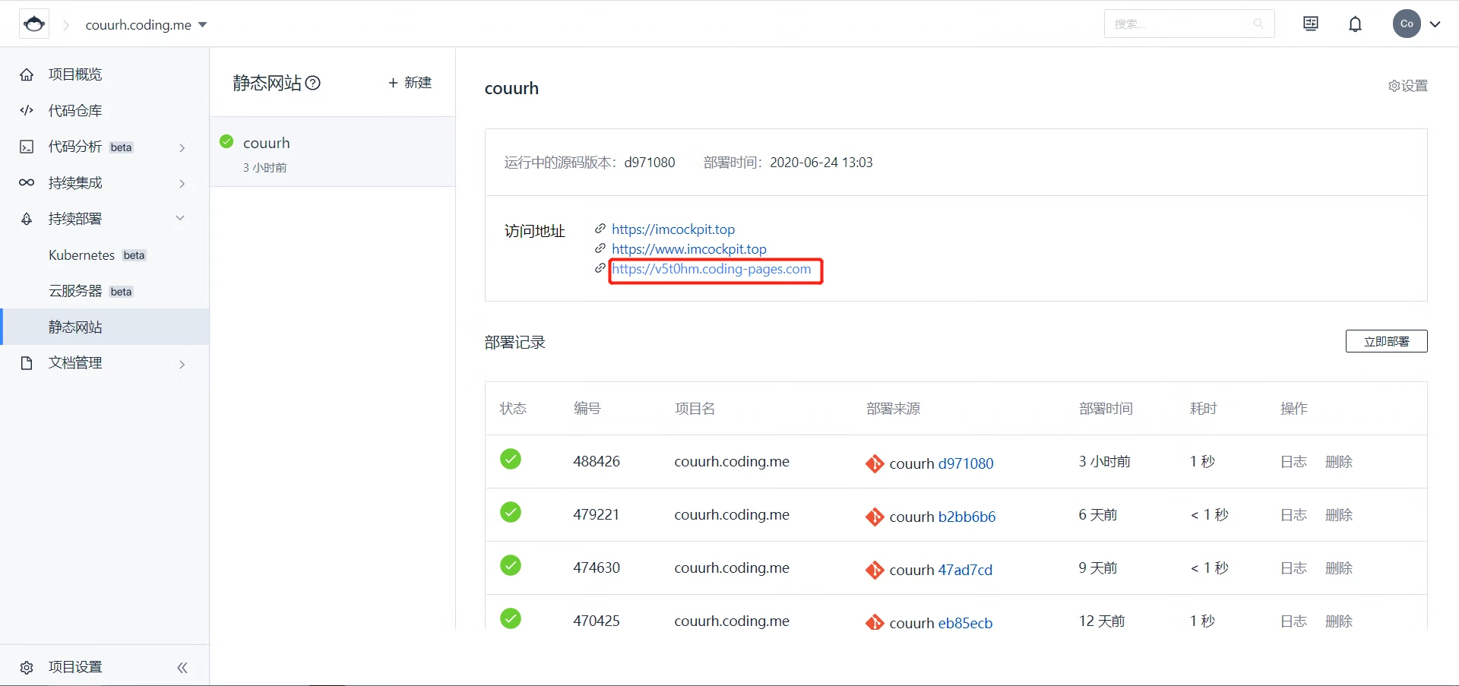Select the couurh site list entry

point(333,152)
